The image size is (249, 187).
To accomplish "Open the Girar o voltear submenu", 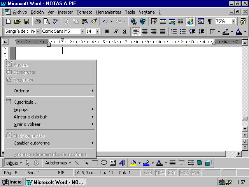I will click(51, 124).
